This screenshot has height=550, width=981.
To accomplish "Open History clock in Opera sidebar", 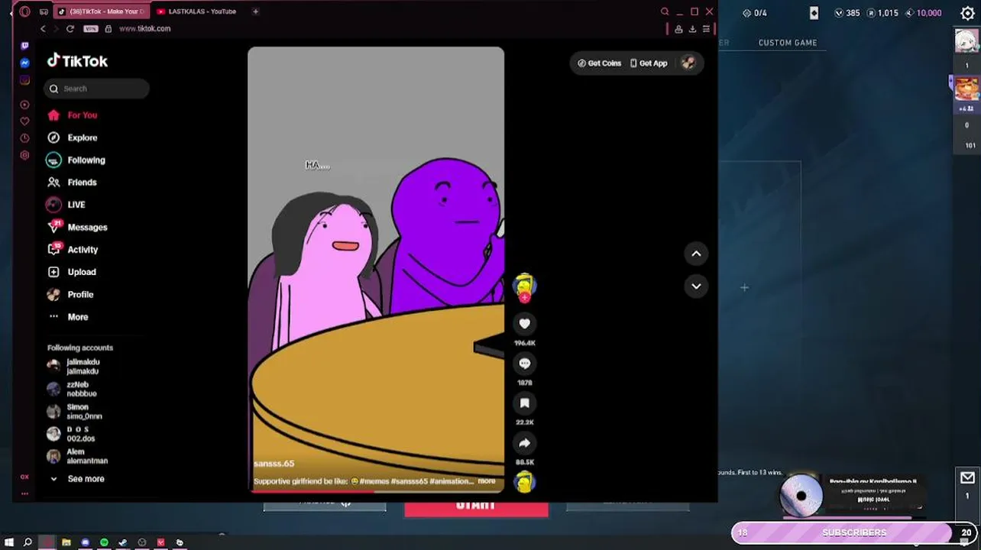I will [x=24, y=138].
